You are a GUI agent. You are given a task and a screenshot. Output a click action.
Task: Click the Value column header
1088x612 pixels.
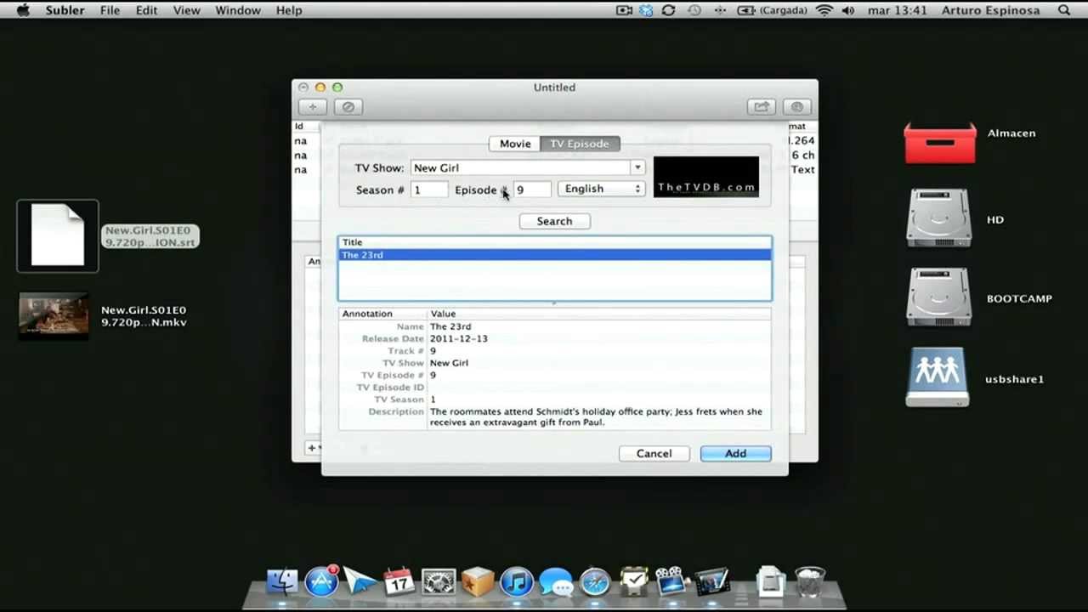click(599, 314)
